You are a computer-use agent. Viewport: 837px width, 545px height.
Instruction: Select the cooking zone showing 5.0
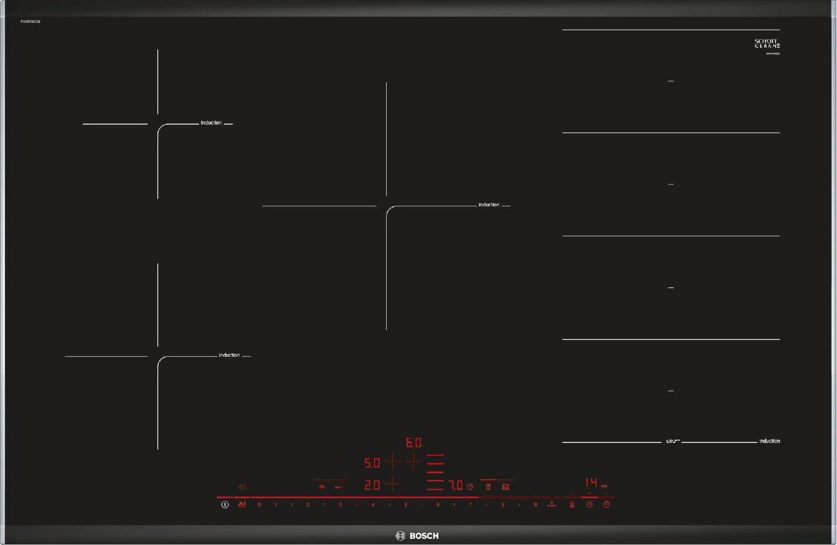click(372, 463)
